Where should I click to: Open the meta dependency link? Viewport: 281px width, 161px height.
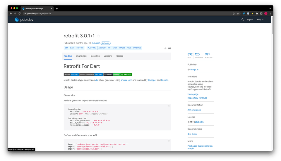[x=194, y=134]
